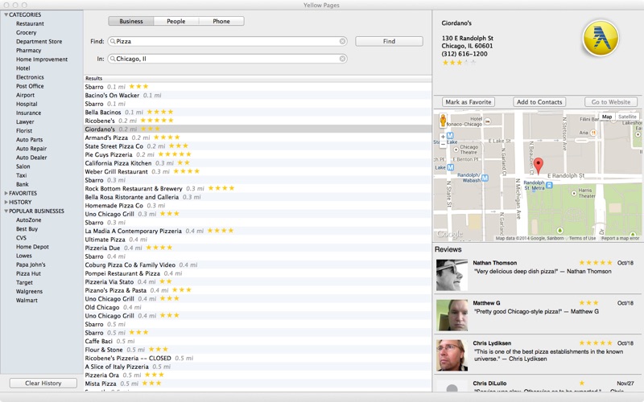Select Pizano's Pizza & Pasta result

pos(258,290)
